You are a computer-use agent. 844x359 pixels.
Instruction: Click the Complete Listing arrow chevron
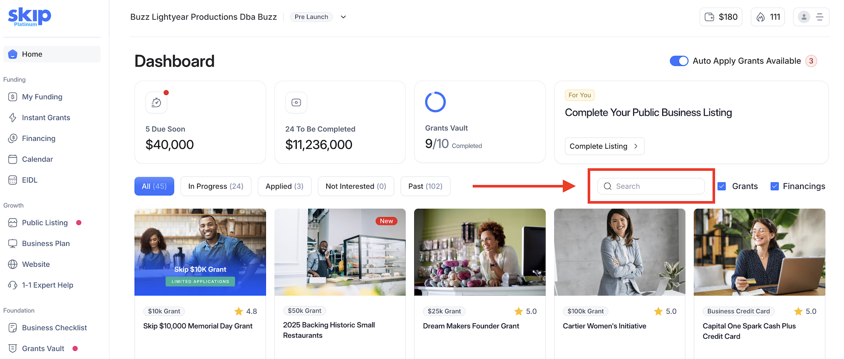636,146
